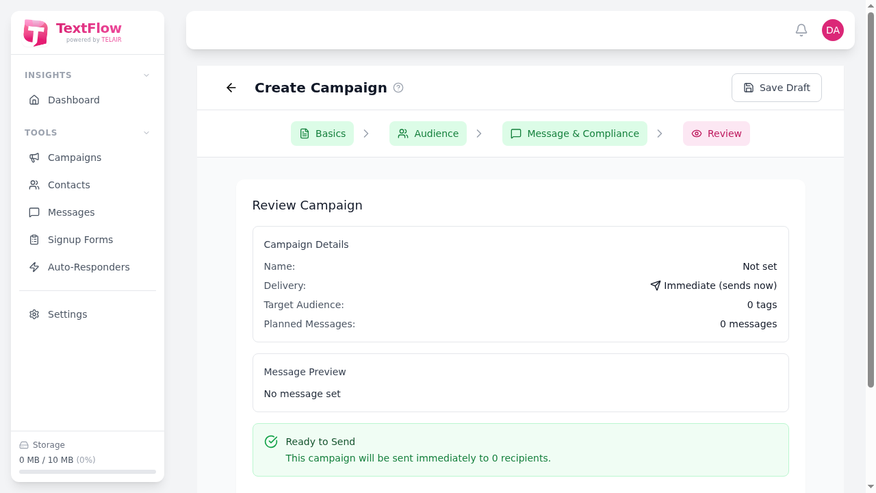Open the Campaigns megaphone icon

point(34,157)
